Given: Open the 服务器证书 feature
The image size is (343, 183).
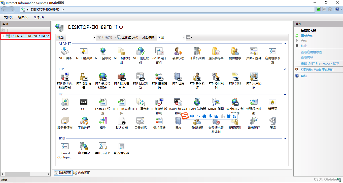Looking at the screenshot, I should coord(65,123).
